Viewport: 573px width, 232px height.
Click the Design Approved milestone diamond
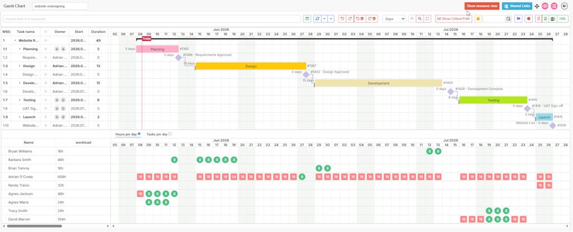point(306,74)
